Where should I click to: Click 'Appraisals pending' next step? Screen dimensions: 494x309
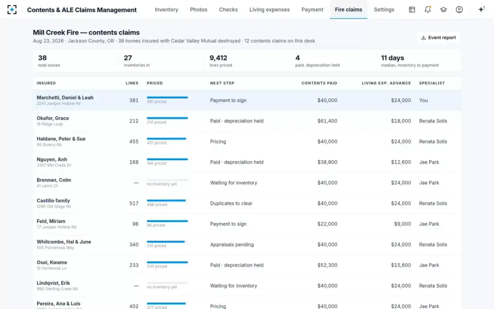(232, 245)
